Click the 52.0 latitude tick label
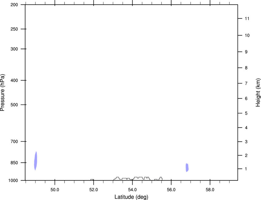The height and width of the screenshot is (200, 261). click(x=94, y=190)
